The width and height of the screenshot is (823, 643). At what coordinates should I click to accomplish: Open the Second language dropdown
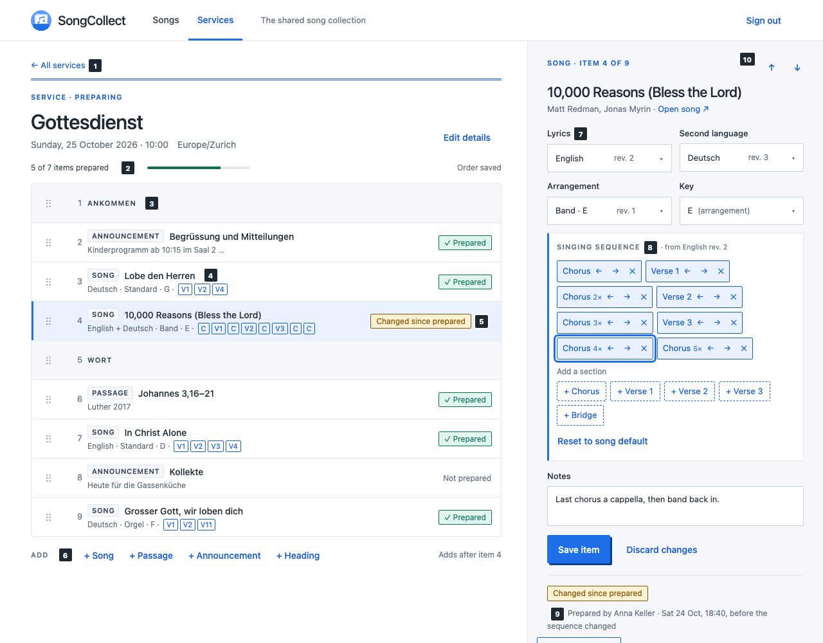[741, 158]
